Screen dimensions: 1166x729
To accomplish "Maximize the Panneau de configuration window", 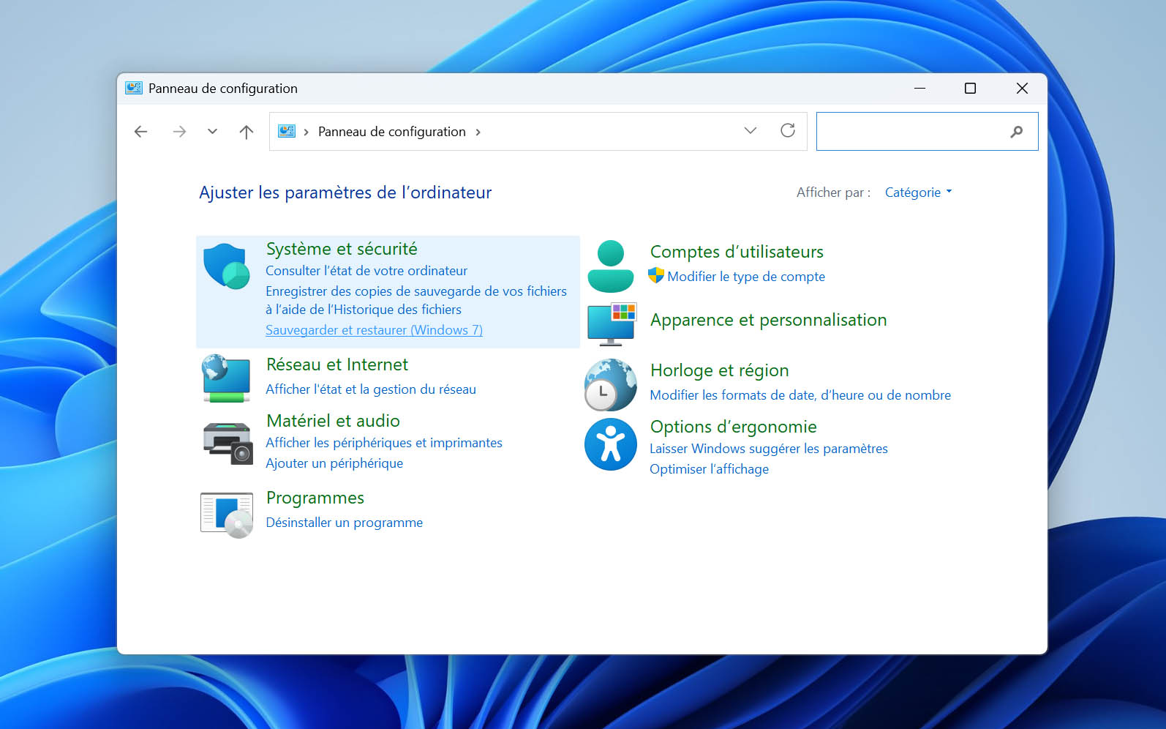I will [x=970, y=88].
